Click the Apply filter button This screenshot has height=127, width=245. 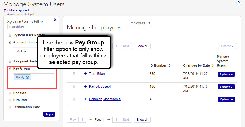(x=49, y=114)
